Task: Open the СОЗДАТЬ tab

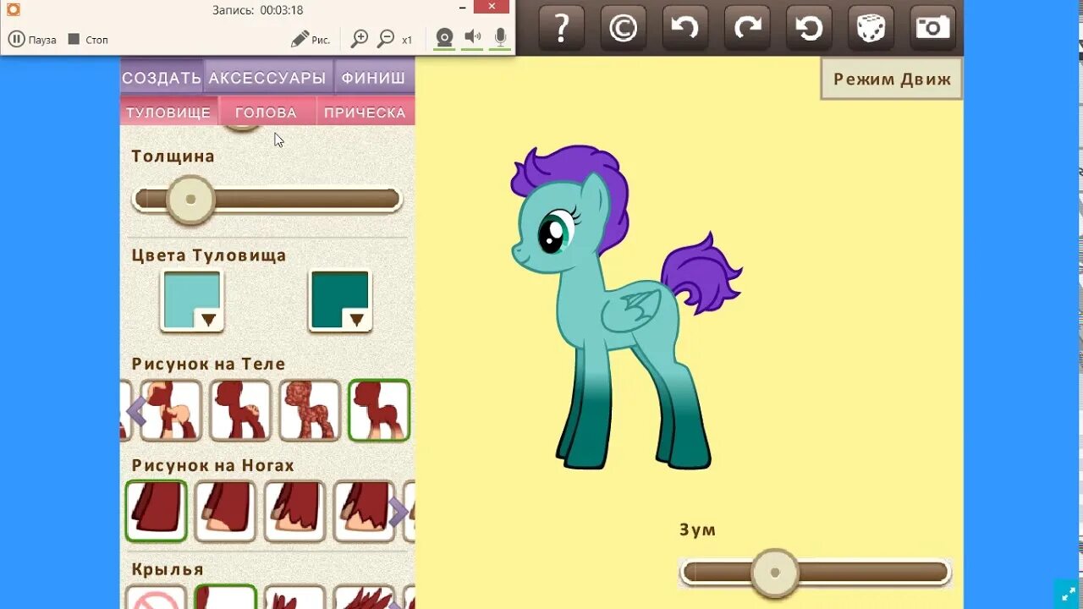Action: [162, 78]
